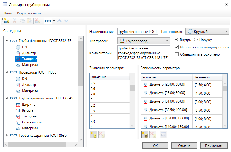Image resolution: width=231 pixels, height=152 pixels.
Task: Open the Тип трассы dropdown
Action: [x=143, y=41]
